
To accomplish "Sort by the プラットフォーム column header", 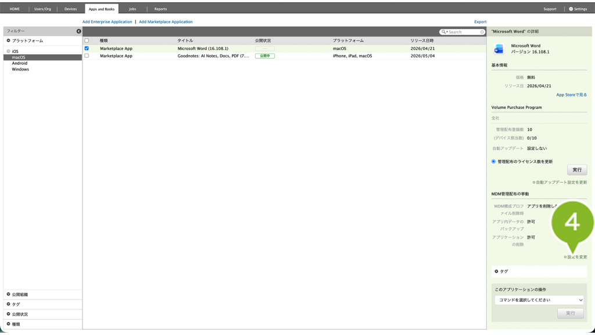I will pyautogui.click(x=348, y=41).
